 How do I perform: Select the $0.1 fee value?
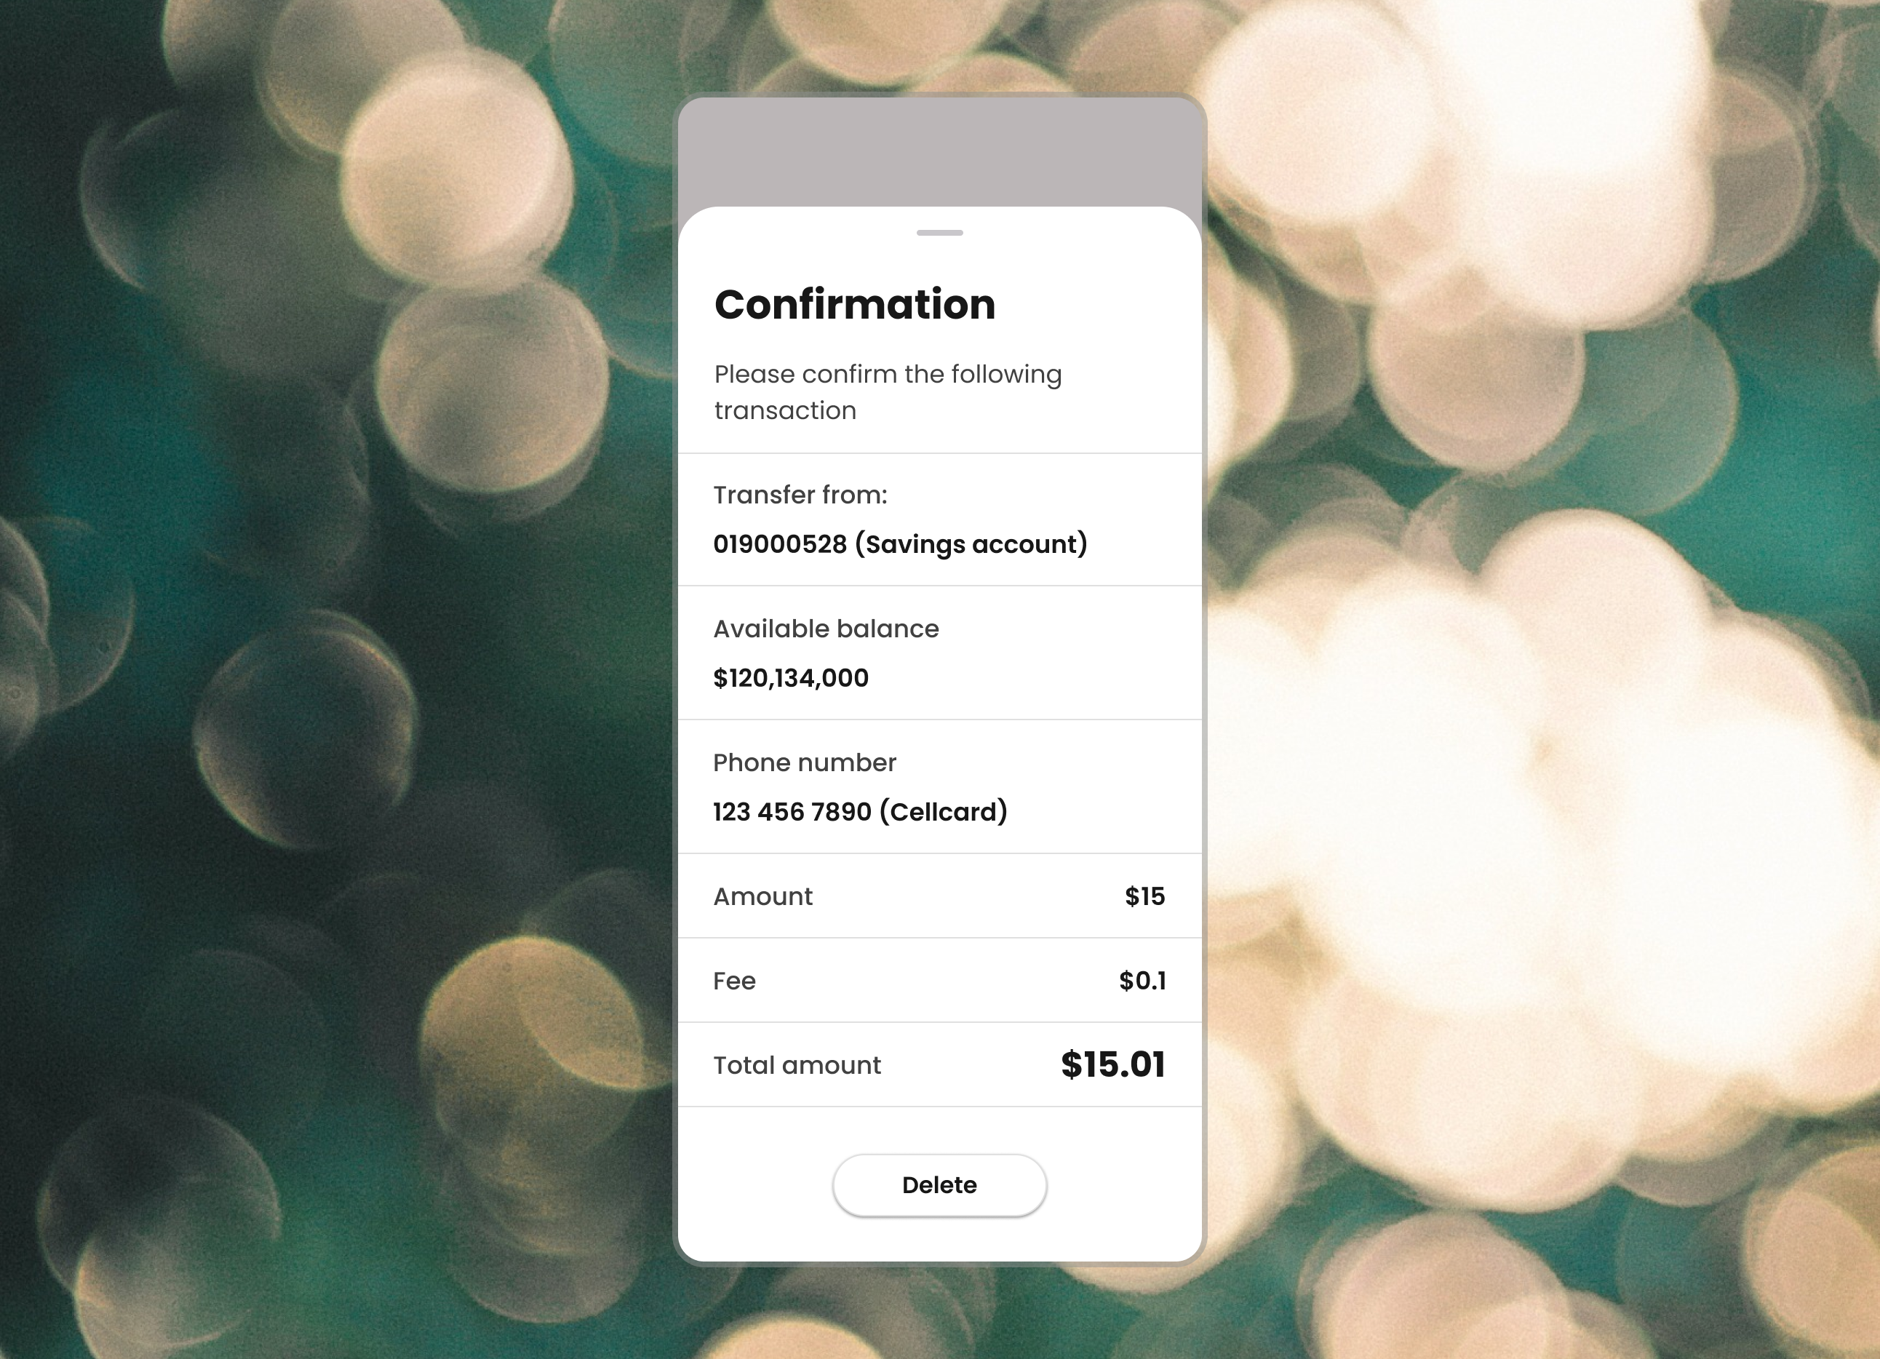click(1142, 981)
